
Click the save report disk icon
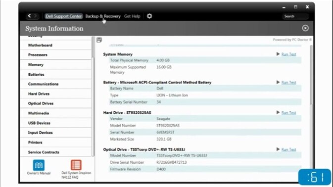point(99,40)
